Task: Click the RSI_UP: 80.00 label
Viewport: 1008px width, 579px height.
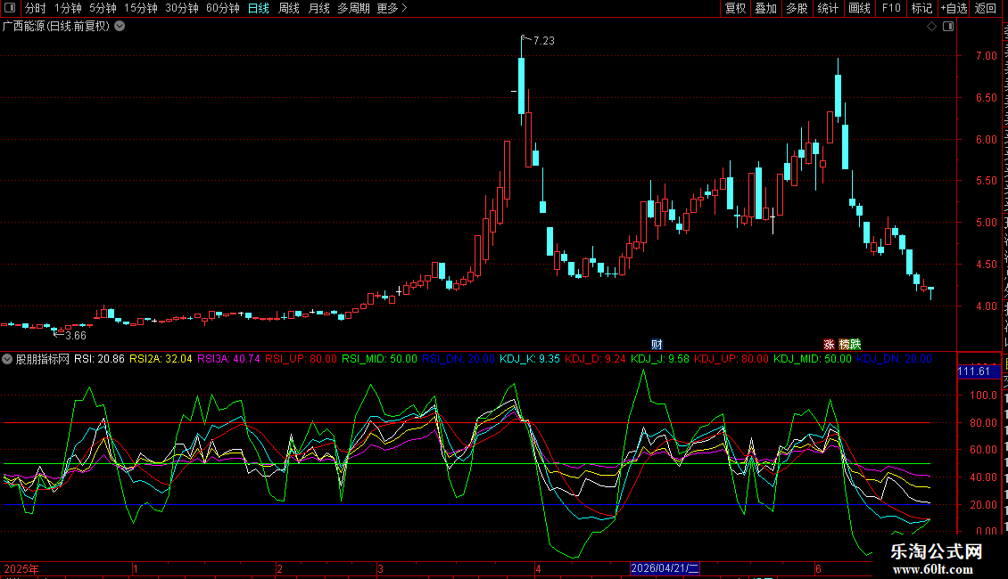Action: (x=301, y=359)
